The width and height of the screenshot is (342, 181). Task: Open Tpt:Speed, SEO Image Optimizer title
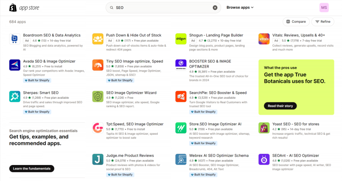(135, 124)
